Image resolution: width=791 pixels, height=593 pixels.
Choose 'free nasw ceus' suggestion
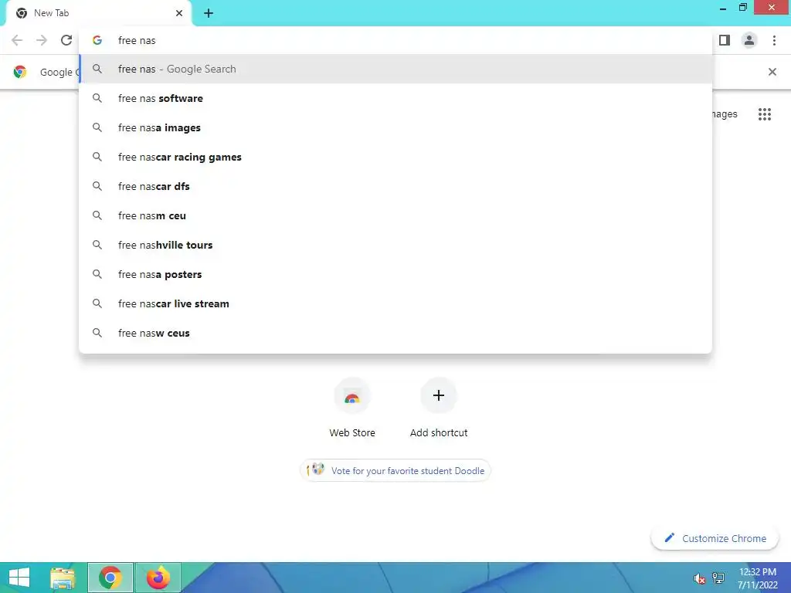coord(395,333)
